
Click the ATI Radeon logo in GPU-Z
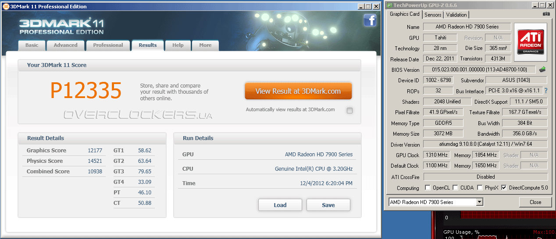pyautogui.click(x=531, y=42)
